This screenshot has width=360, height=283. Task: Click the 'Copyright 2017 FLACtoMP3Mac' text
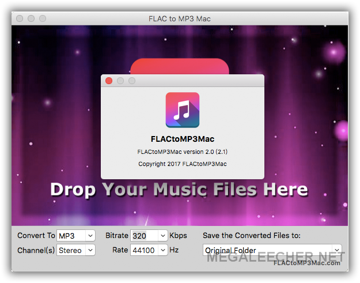(182, 164)
